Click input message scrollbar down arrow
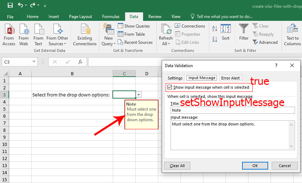This screenshot has width=302, height=183. click(x=291, y=146)
